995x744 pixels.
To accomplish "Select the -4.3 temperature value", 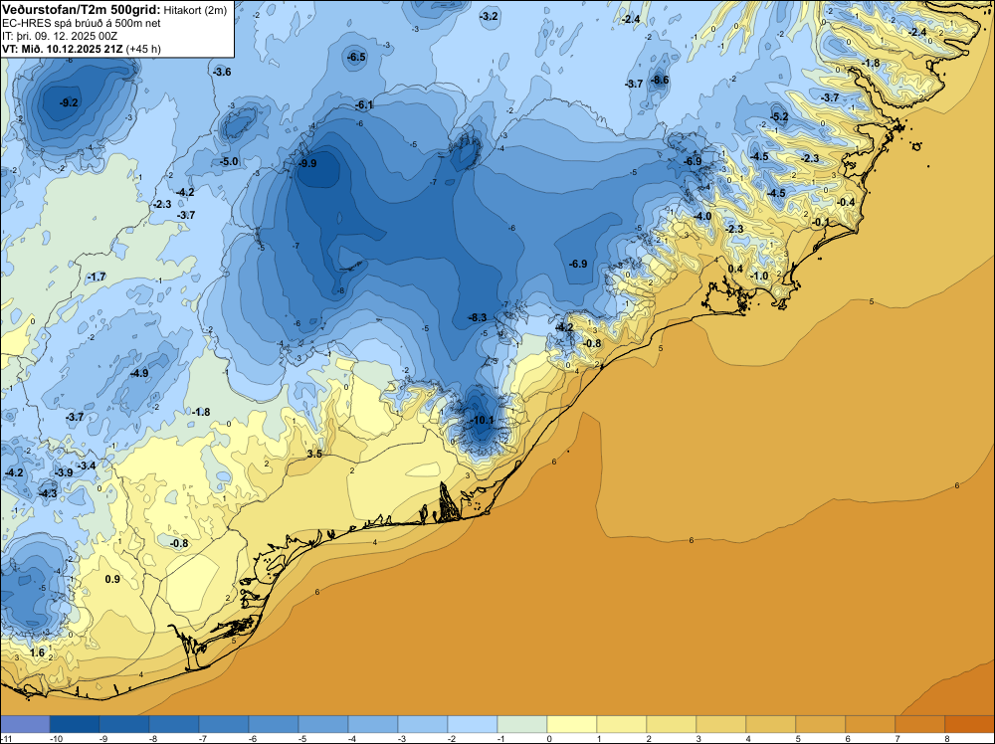I will click(47, 492).
